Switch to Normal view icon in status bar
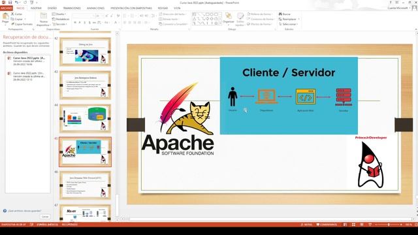 click(x=346, y=225)
